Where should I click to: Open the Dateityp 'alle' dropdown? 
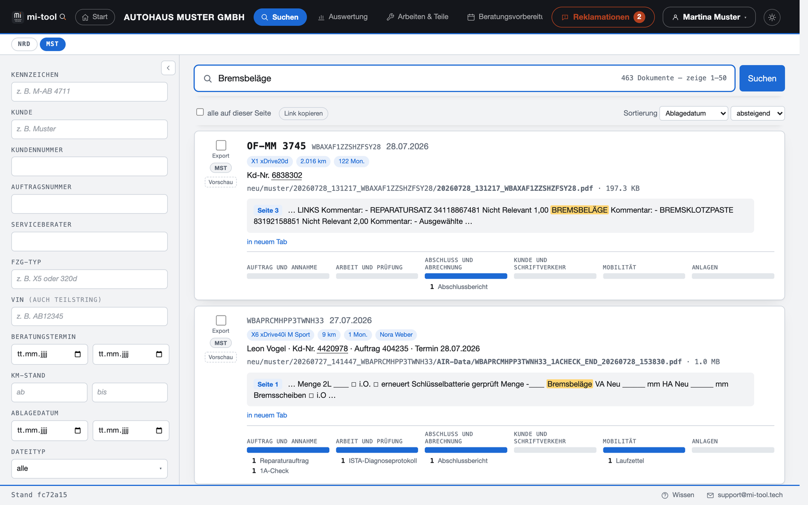coord(89,469)
